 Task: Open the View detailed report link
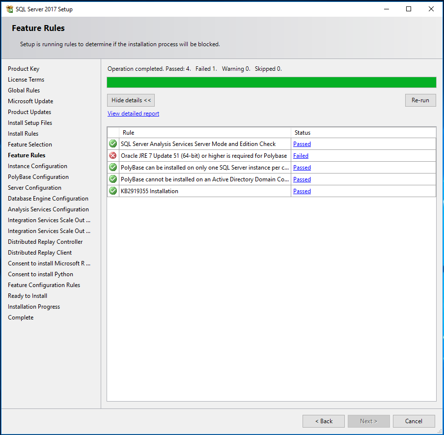(133, 114)
